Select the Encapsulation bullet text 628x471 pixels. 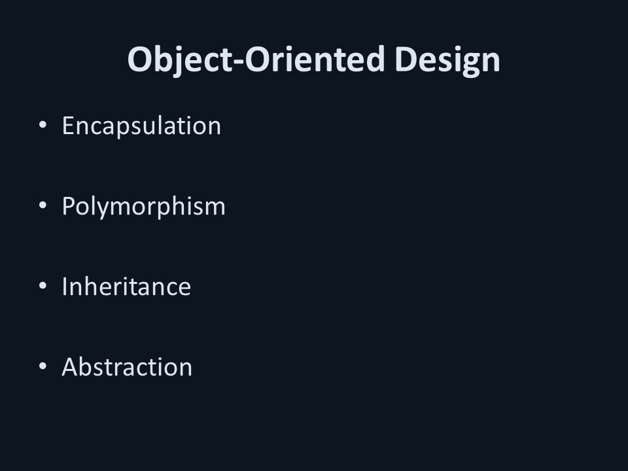click(x=141, y=126)
